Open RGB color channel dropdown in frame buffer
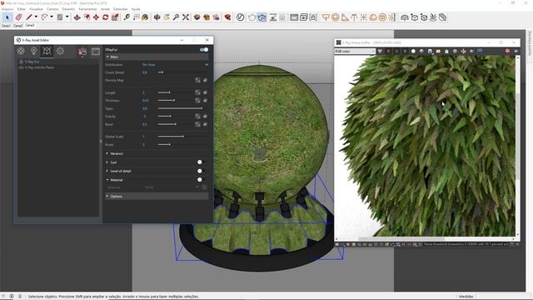Screen dimensions: 533x300 pos(355,51)
